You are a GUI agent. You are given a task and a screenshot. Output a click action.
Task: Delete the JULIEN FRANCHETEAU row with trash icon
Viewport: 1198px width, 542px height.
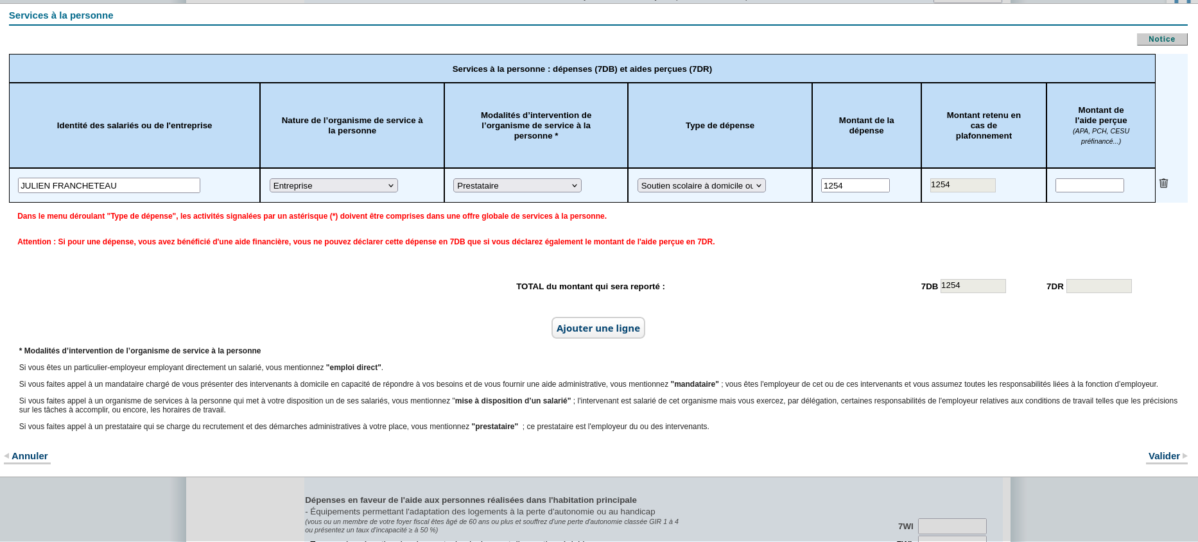(x=1163, y=183)
